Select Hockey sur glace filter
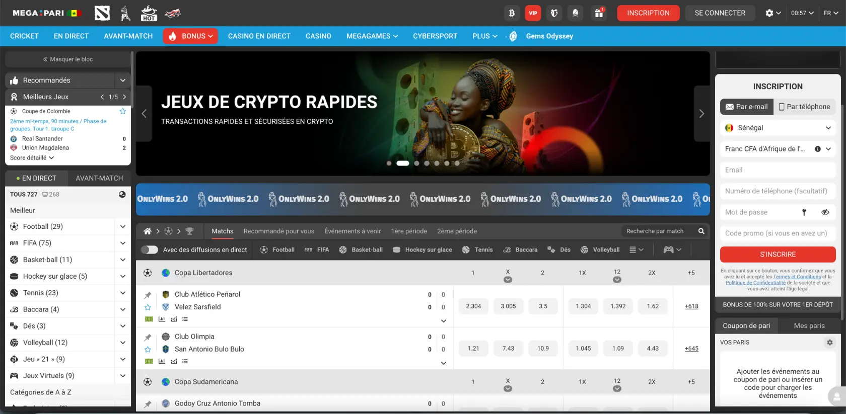Image resolution: width=846 pixels, height=414 pixels. tap(422, 250)
